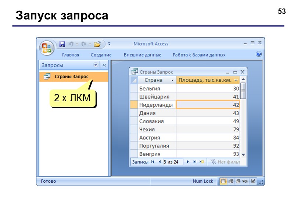
Task: Click the highlighted area cell 42
Action: coord(208,105)
